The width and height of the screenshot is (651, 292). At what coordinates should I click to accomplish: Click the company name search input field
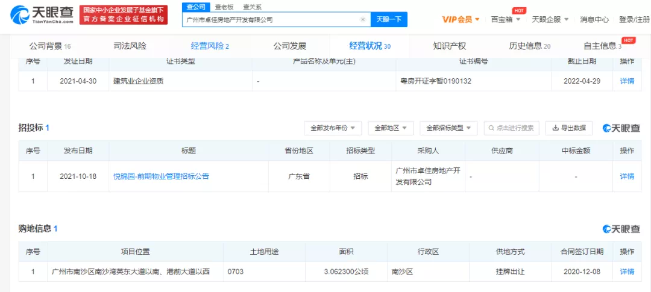(x=271, y=19)
